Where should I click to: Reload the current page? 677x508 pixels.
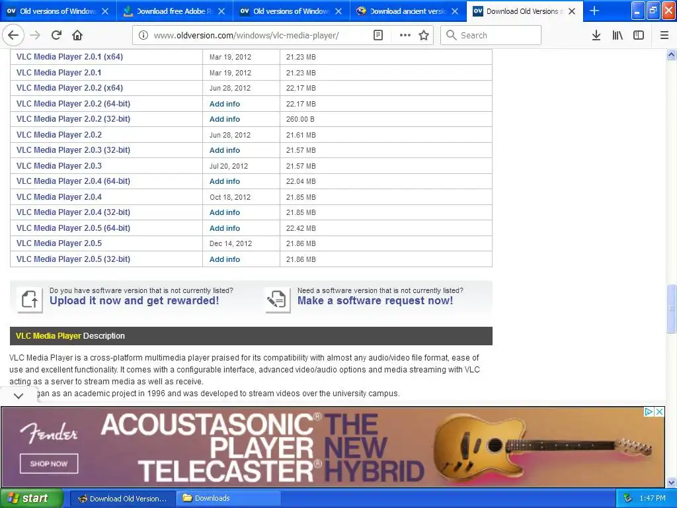pyautogui.click(x=56, y=35)
